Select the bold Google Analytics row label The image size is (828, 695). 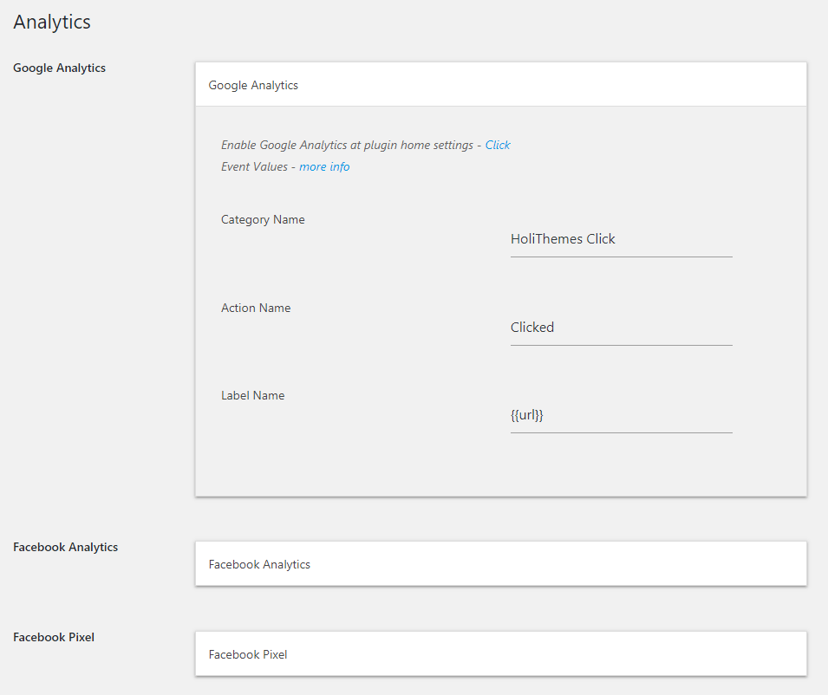pos(59,68)
